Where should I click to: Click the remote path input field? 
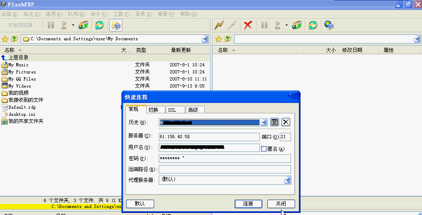point(324,39)
